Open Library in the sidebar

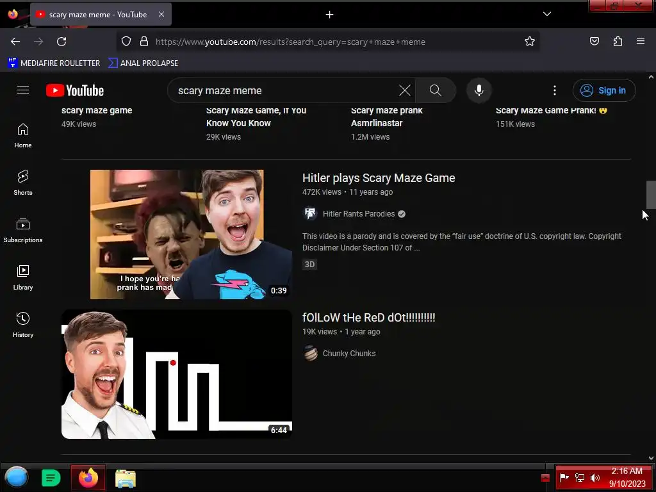[x=23, y=277]
